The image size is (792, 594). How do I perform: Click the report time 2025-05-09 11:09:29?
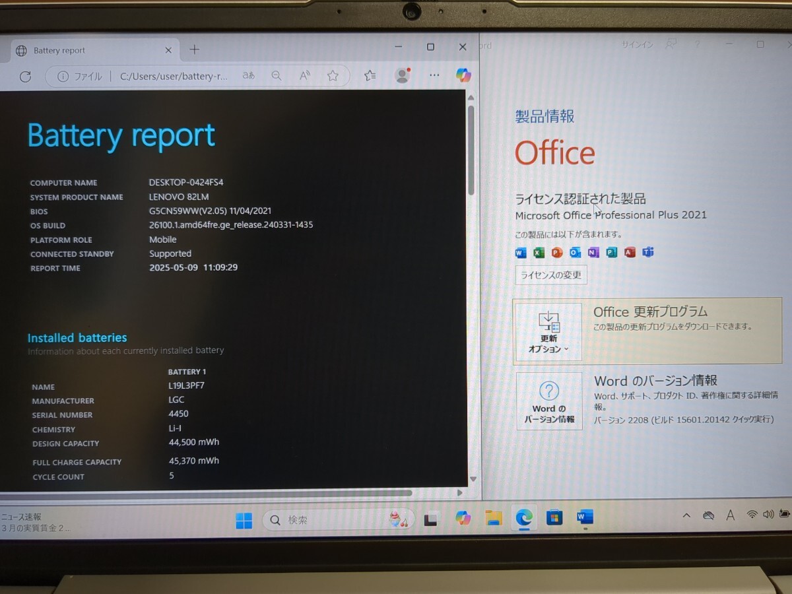tap(193, 268)
